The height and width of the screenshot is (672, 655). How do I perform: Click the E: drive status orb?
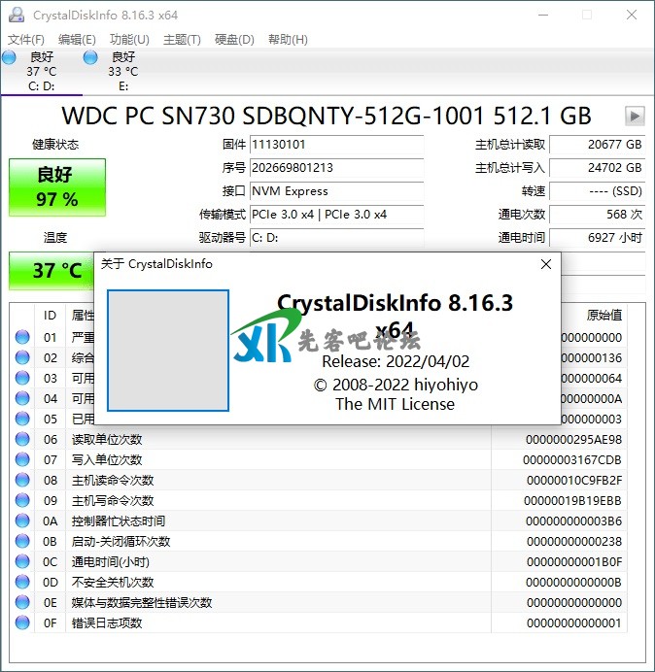90,58
